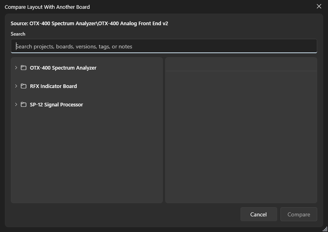Expand the RFX Indicator Board chevron

pos(16,86)
